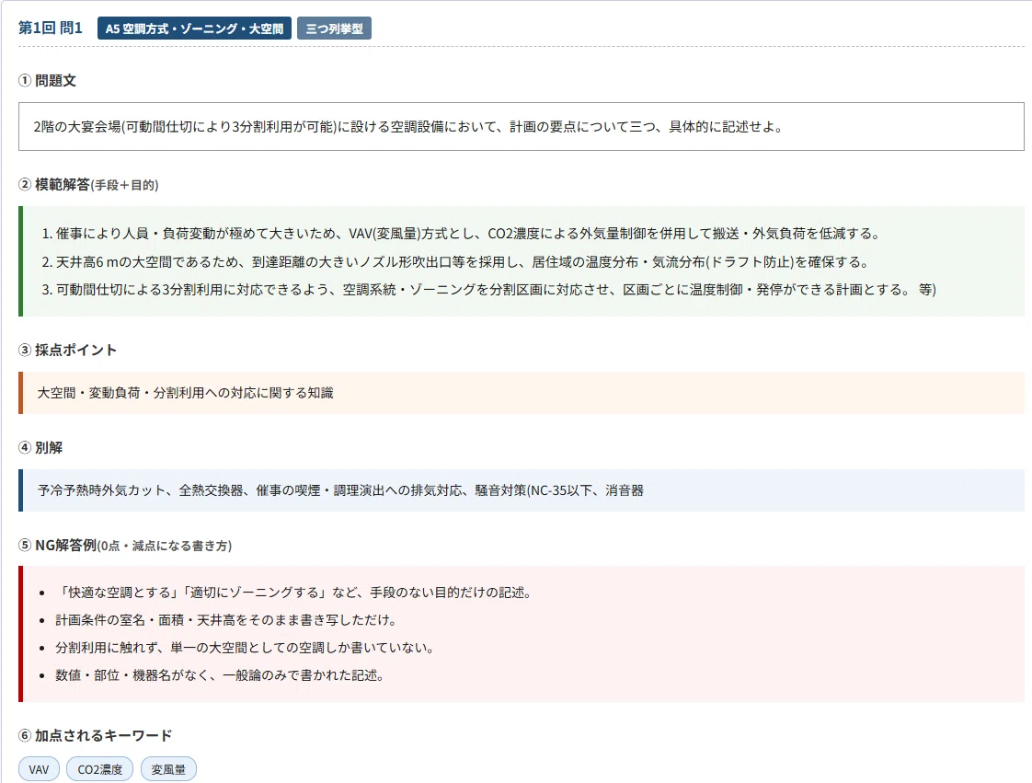Click the A5 空調方式・ゾーニング・大空間 tag
1032x783 pixels.
coord(194,29)
